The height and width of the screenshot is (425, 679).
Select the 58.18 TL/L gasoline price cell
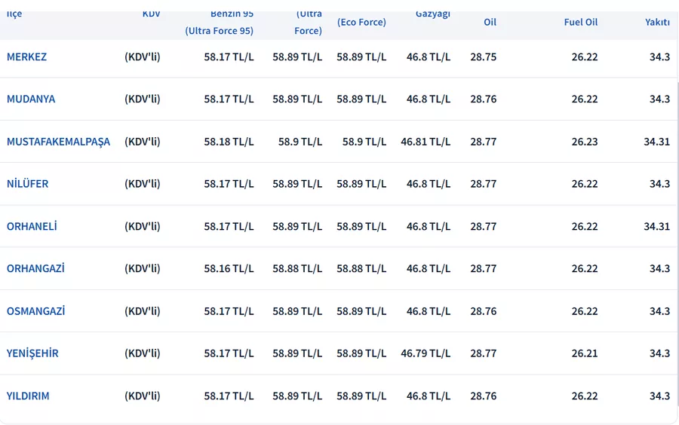point(229,142)
